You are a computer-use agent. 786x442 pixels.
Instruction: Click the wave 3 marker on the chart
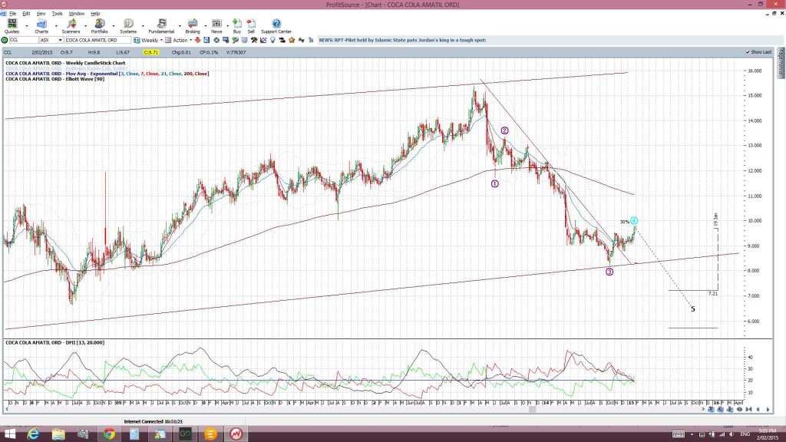point(609,272)
